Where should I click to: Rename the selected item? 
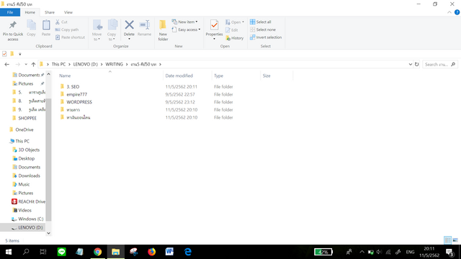coord(144,29)
